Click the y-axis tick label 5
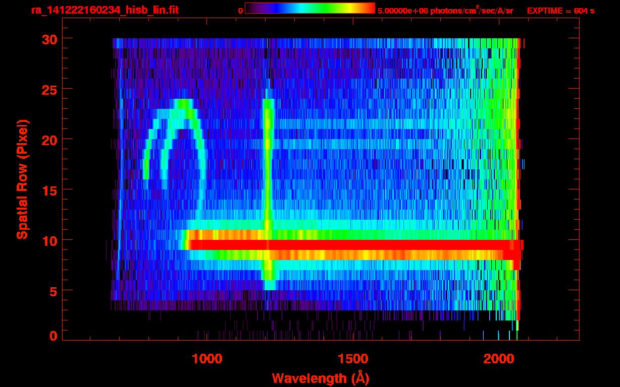 point(54,291)
